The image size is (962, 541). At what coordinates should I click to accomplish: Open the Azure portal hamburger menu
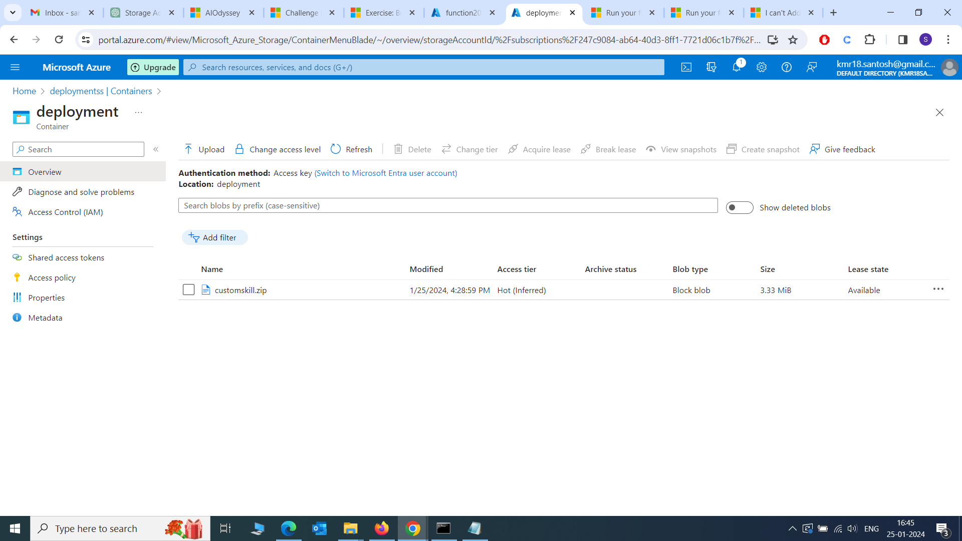tap(15, 67)
